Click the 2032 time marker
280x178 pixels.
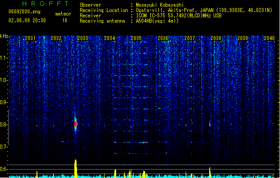click(56, 38)
